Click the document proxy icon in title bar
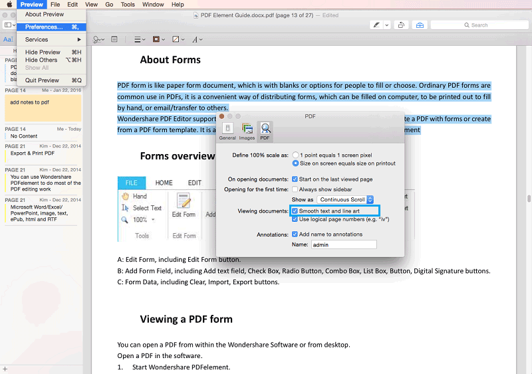Screen dimensions: 532x374 pos(196,15)
